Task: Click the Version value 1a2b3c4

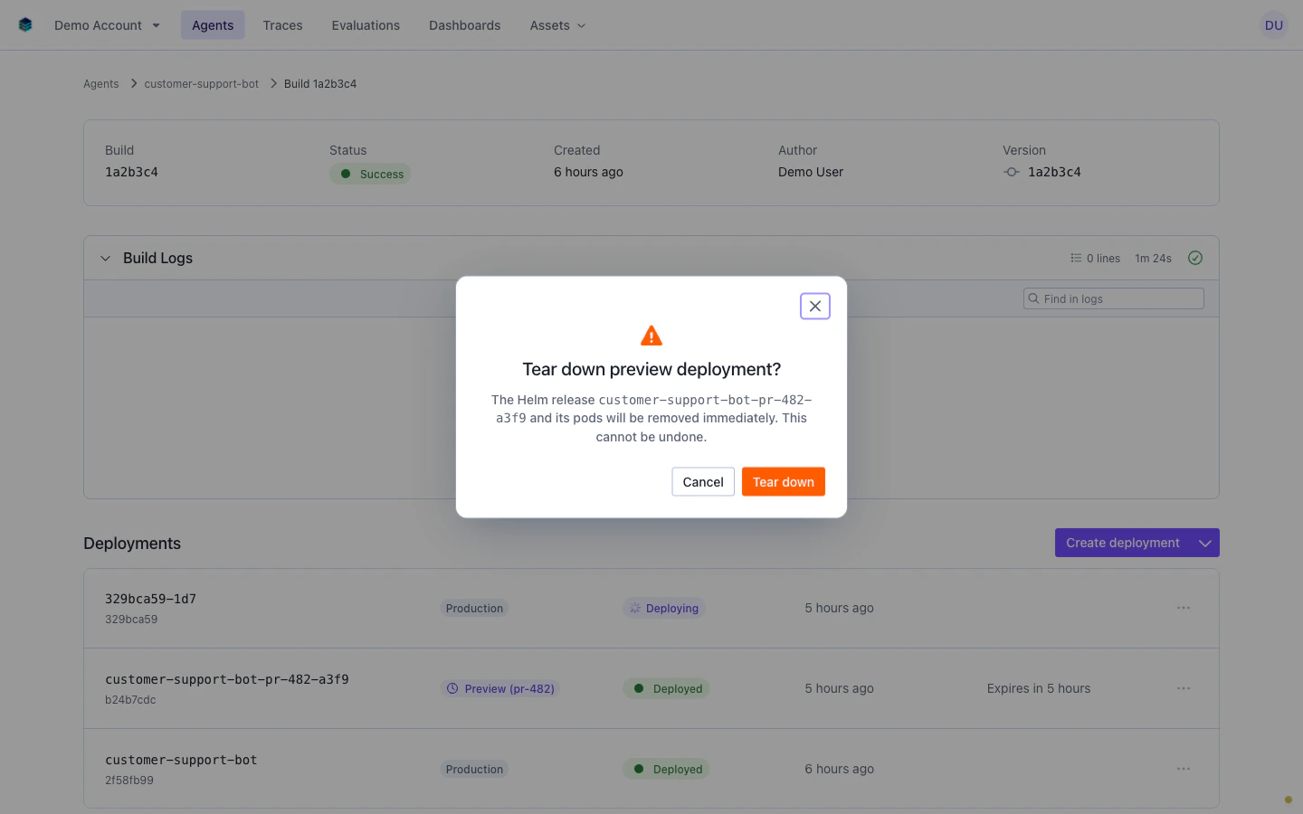Action: pos(1054,172)
